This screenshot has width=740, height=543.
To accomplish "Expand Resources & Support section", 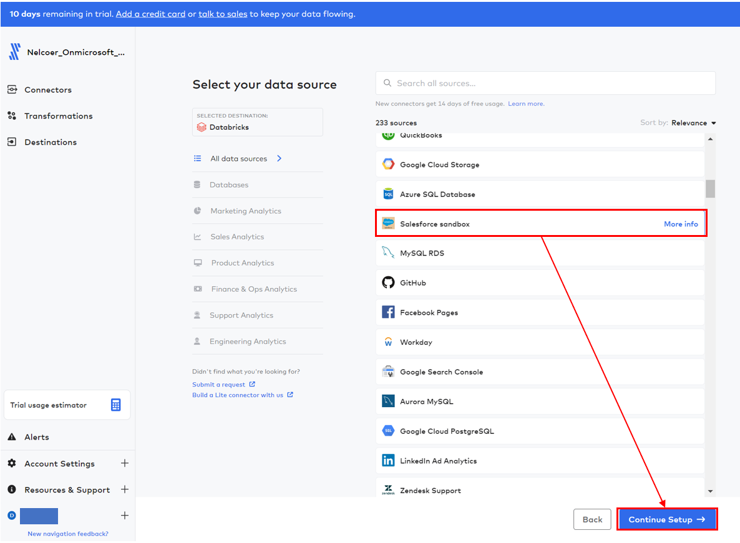I will (x=125, y=489).
